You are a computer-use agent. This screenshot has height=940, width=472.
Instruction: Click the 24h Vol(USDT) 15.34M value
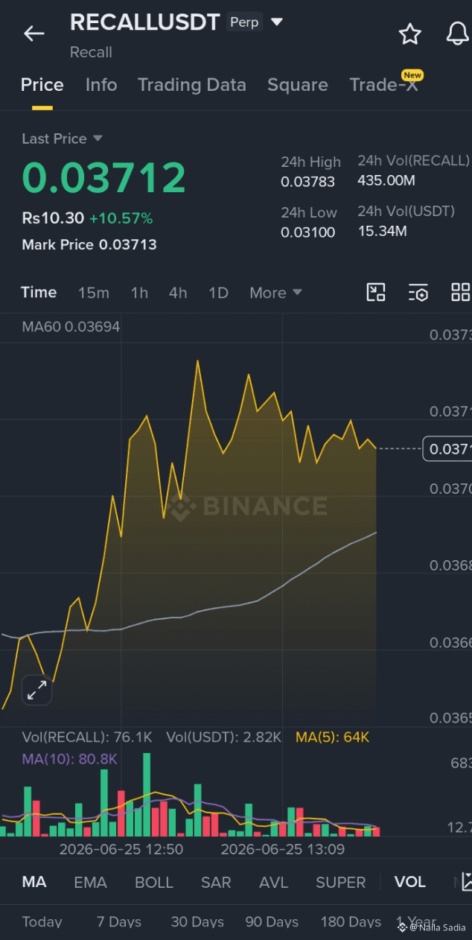pos(382,232)
